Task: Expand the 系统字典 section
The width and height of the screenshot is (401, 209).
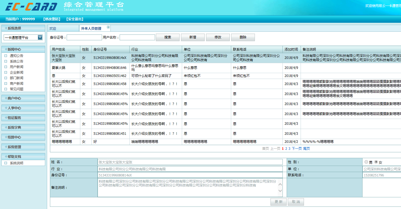Action: [x=23, y=127]
